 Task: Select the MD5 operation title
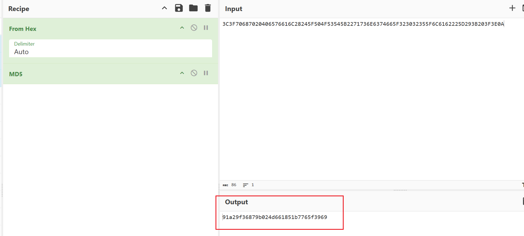16,74
